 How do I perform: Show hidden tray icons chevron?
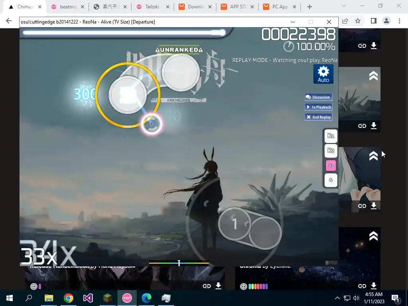(x=337, y=298)
